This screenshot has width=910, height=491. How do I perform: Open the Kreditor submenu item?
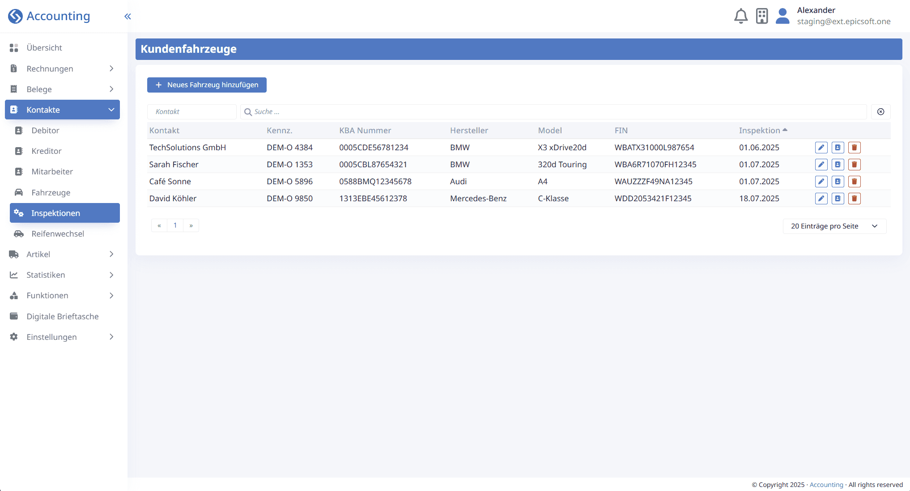point(65,151)
